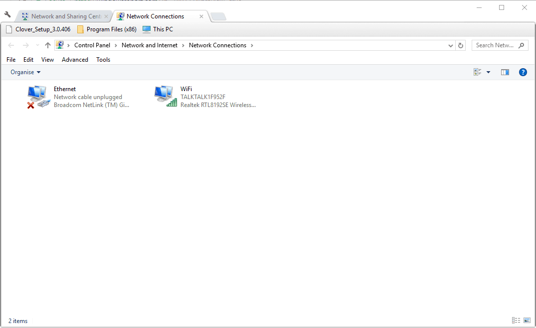The height and width of the screenshot is (328, 536).
Task: Toggle the preview pane button
Action: 505,72
